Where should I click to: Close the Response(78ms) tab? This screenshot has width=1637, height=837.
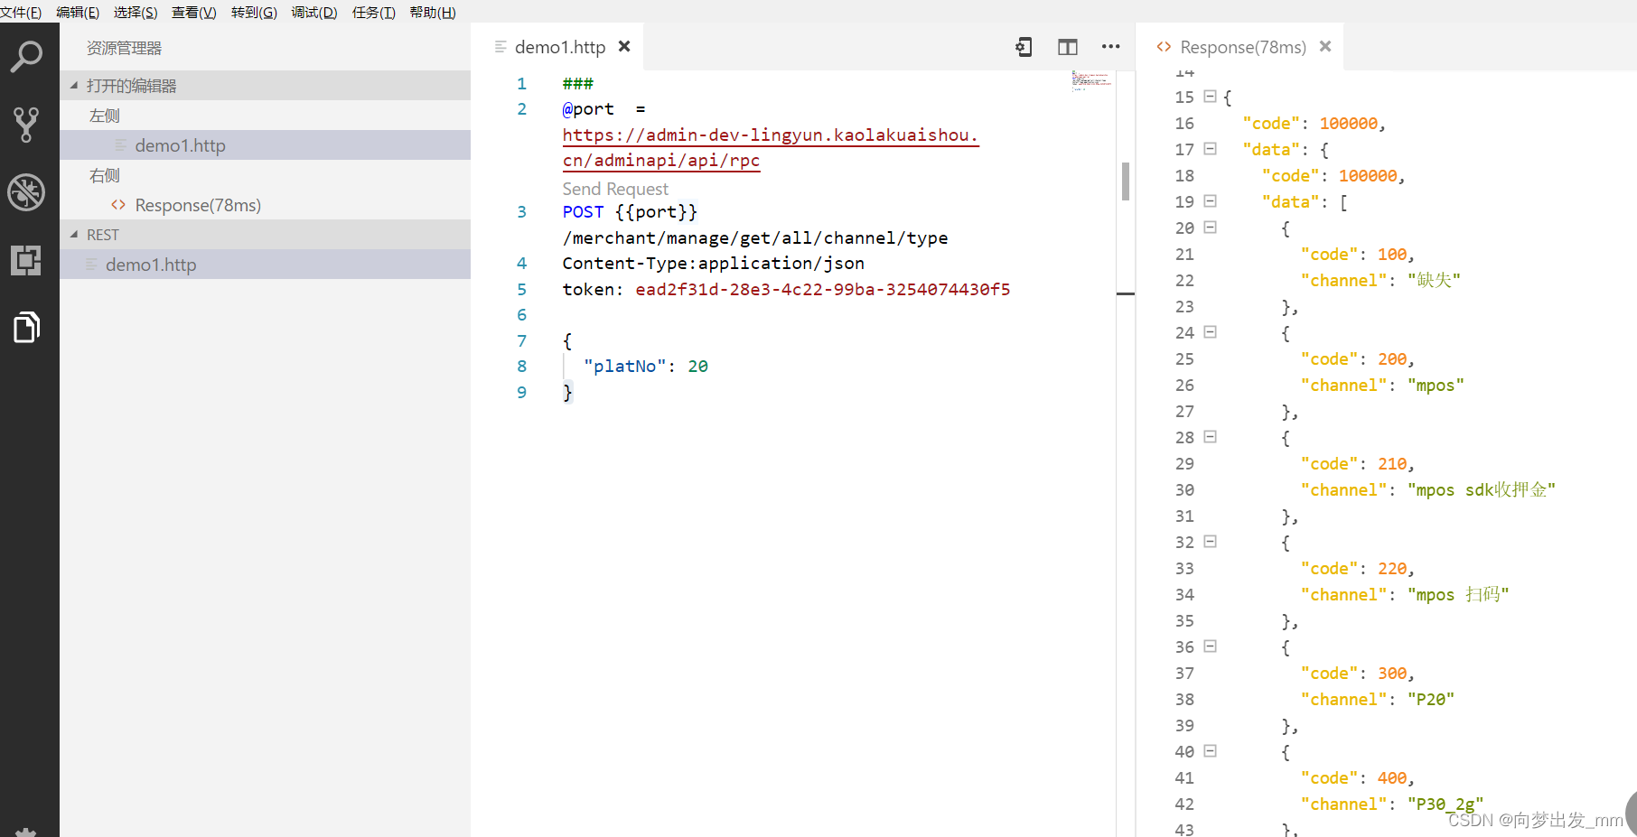(1325, 46)
